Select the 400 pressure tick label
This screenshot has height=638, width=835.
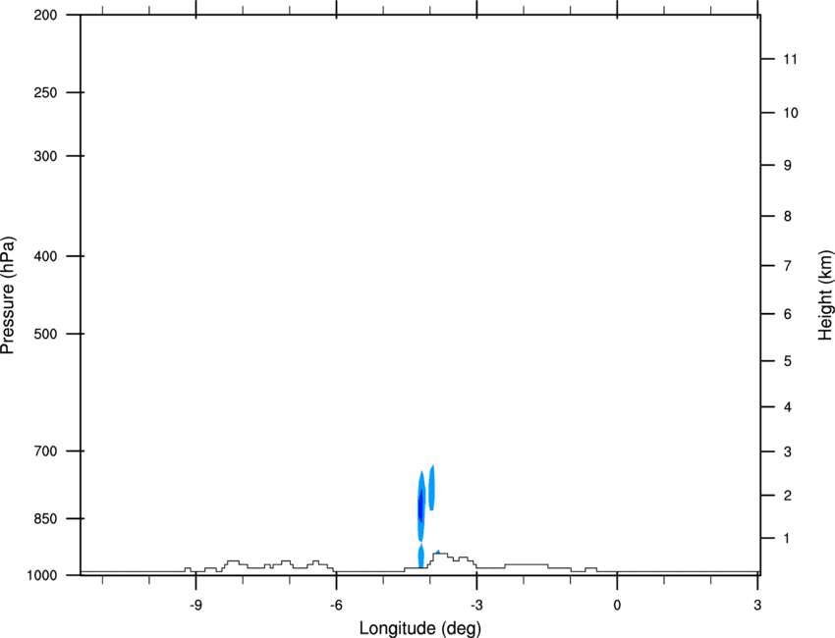tap(45, 256)
